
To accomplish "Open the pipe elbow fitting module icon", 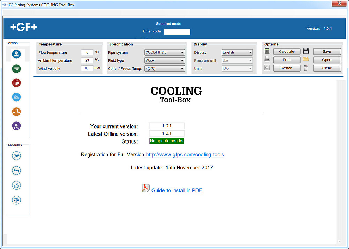I will [16, 170].
